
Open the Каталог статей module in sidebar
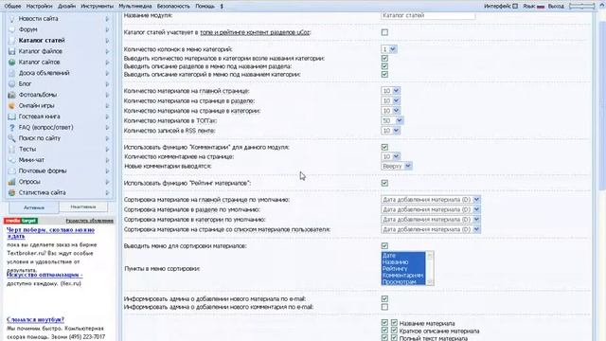pyautogui.click(x=42, y=40)
